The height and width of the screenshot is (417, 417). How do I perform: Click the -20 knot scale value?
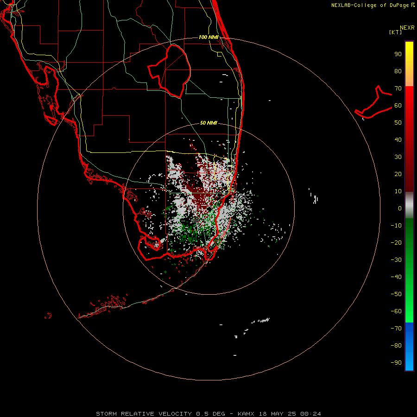point(396,242)
